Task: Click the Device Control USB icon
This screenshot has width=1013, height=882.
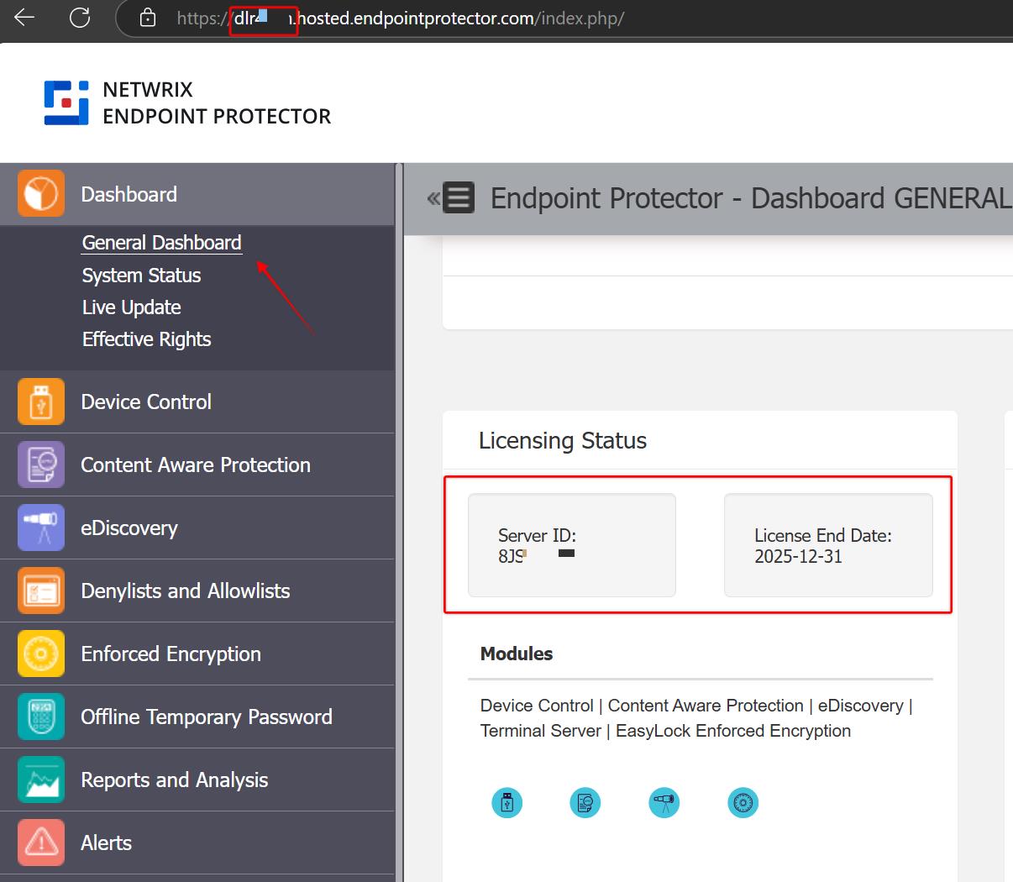Action: tap(41, 402)
